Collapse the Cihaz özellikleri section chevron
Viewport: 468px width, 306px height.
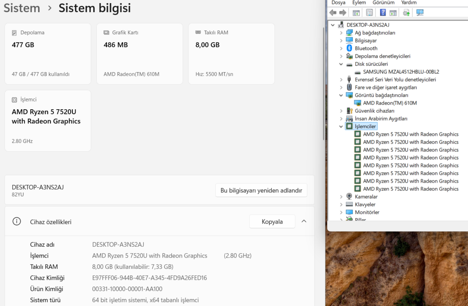pyautogui.click(x=304, y=221)
